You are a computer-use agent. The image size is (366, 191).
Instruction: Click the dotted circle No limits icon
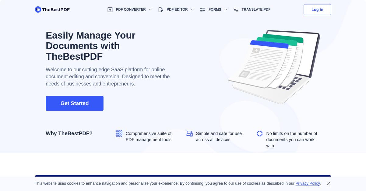pyautogui.click(x=259, y=133)
